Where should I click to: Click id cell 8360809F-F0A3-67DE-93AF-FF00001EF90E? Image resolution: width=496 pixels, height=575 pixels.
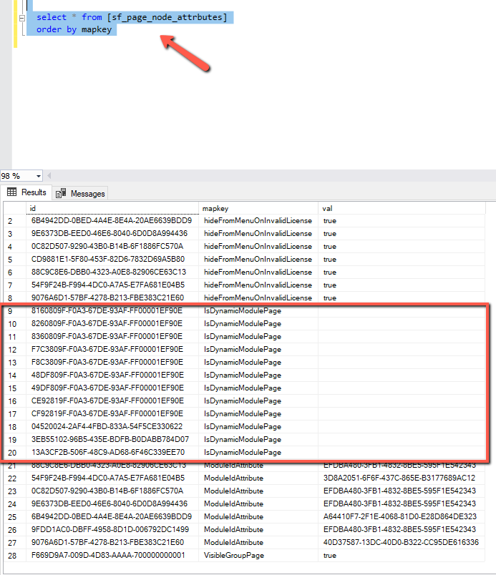(112, 336)
